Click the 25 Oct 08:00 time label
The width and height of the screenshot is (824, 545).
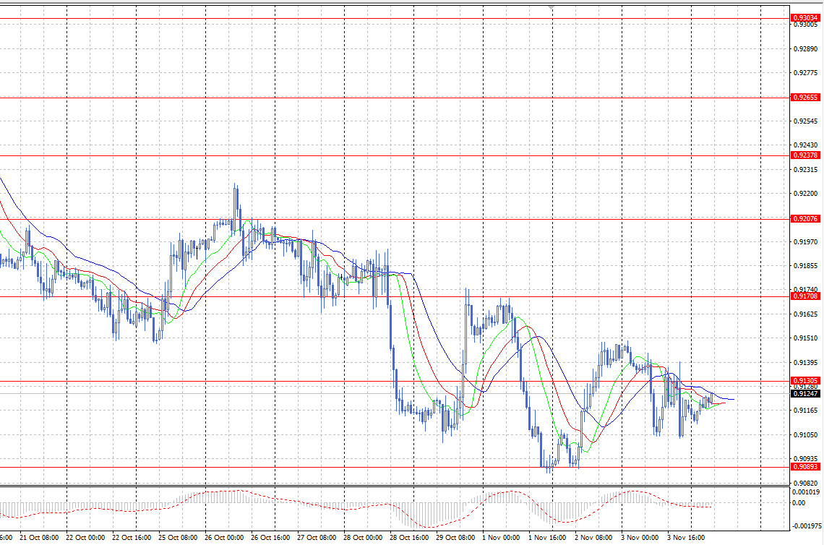tap(178, 538)
